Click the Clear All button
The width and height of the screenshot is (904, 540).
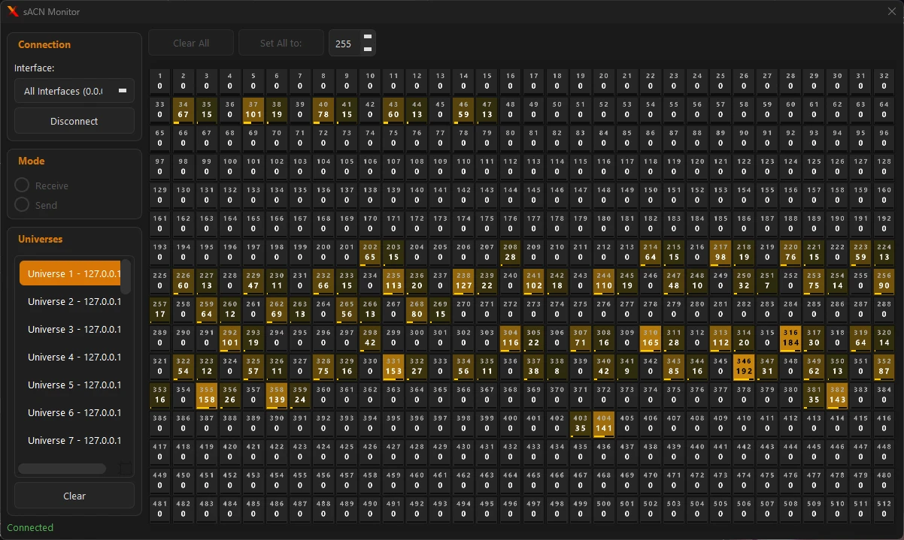click(x=191, y=43)
